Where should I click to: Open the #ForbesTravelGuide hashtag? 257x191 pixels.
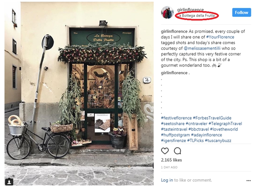(x=212, y=118)
